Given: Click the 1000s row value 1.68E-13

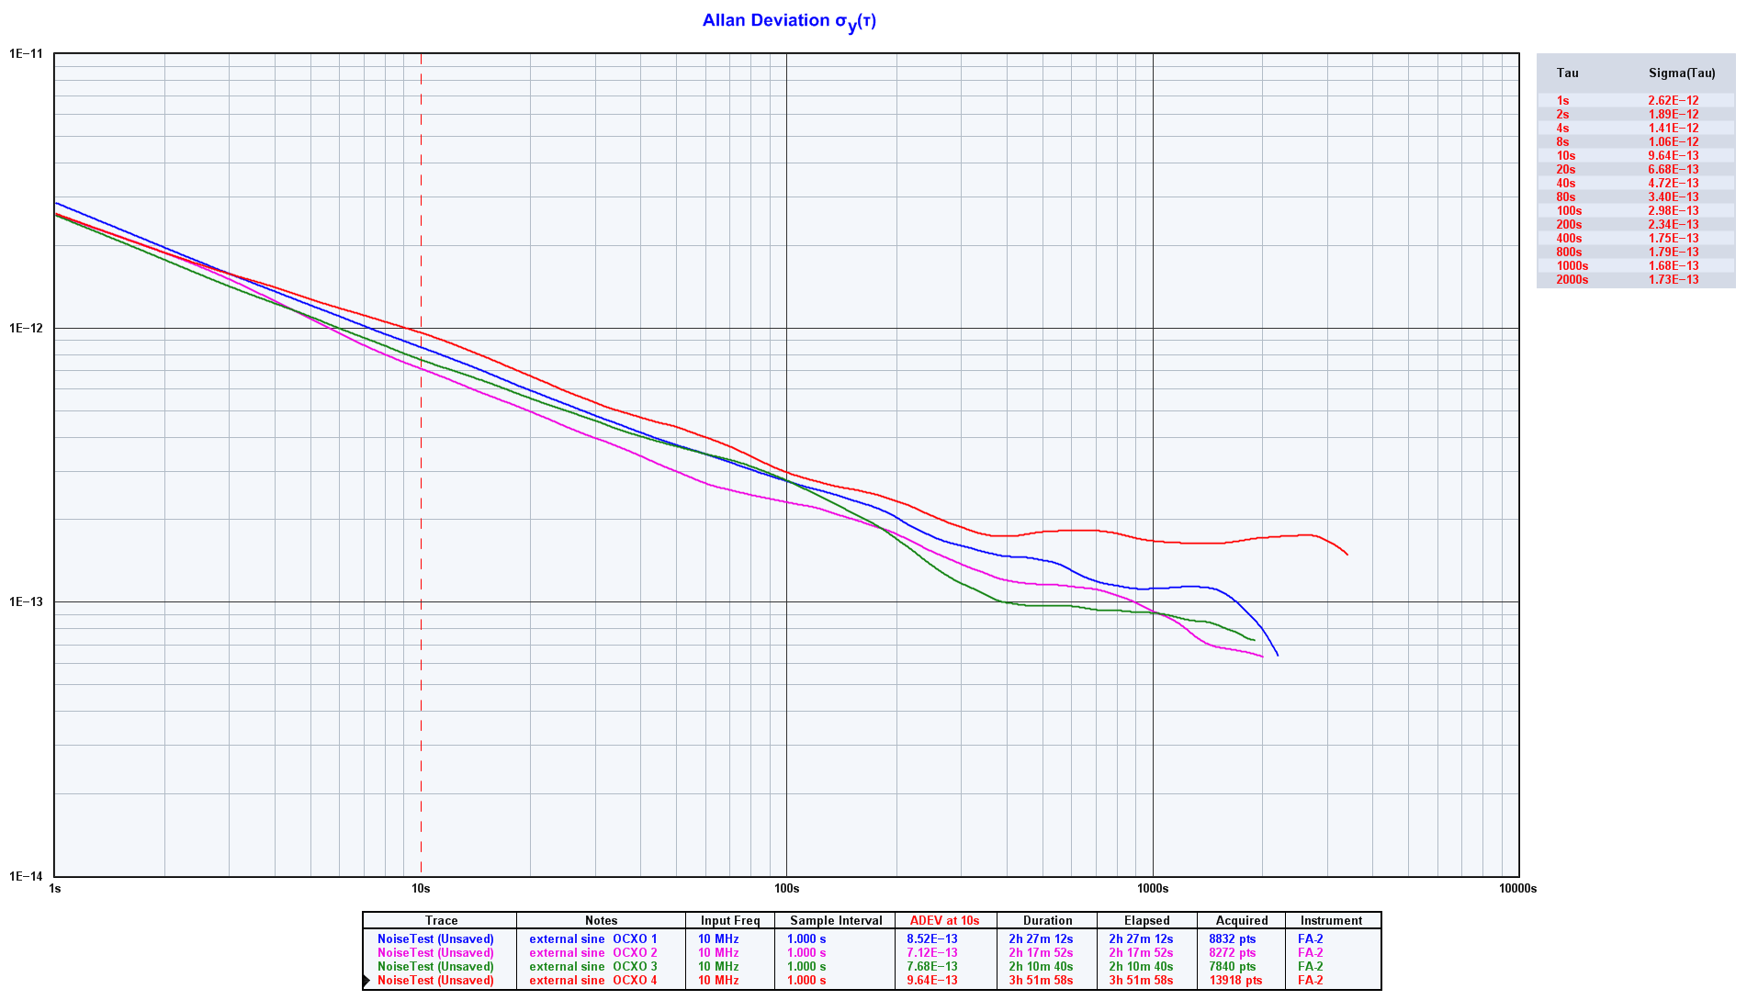Looking at the screenshot, I should point(1674,266).
